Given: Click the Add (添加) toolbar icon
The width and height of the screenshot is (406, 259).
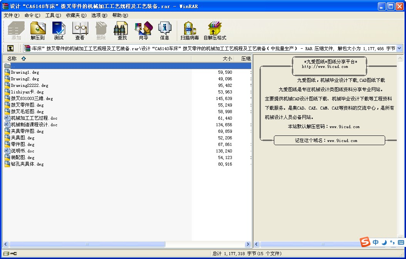Looking at the screenshot, I should (16, 30).
